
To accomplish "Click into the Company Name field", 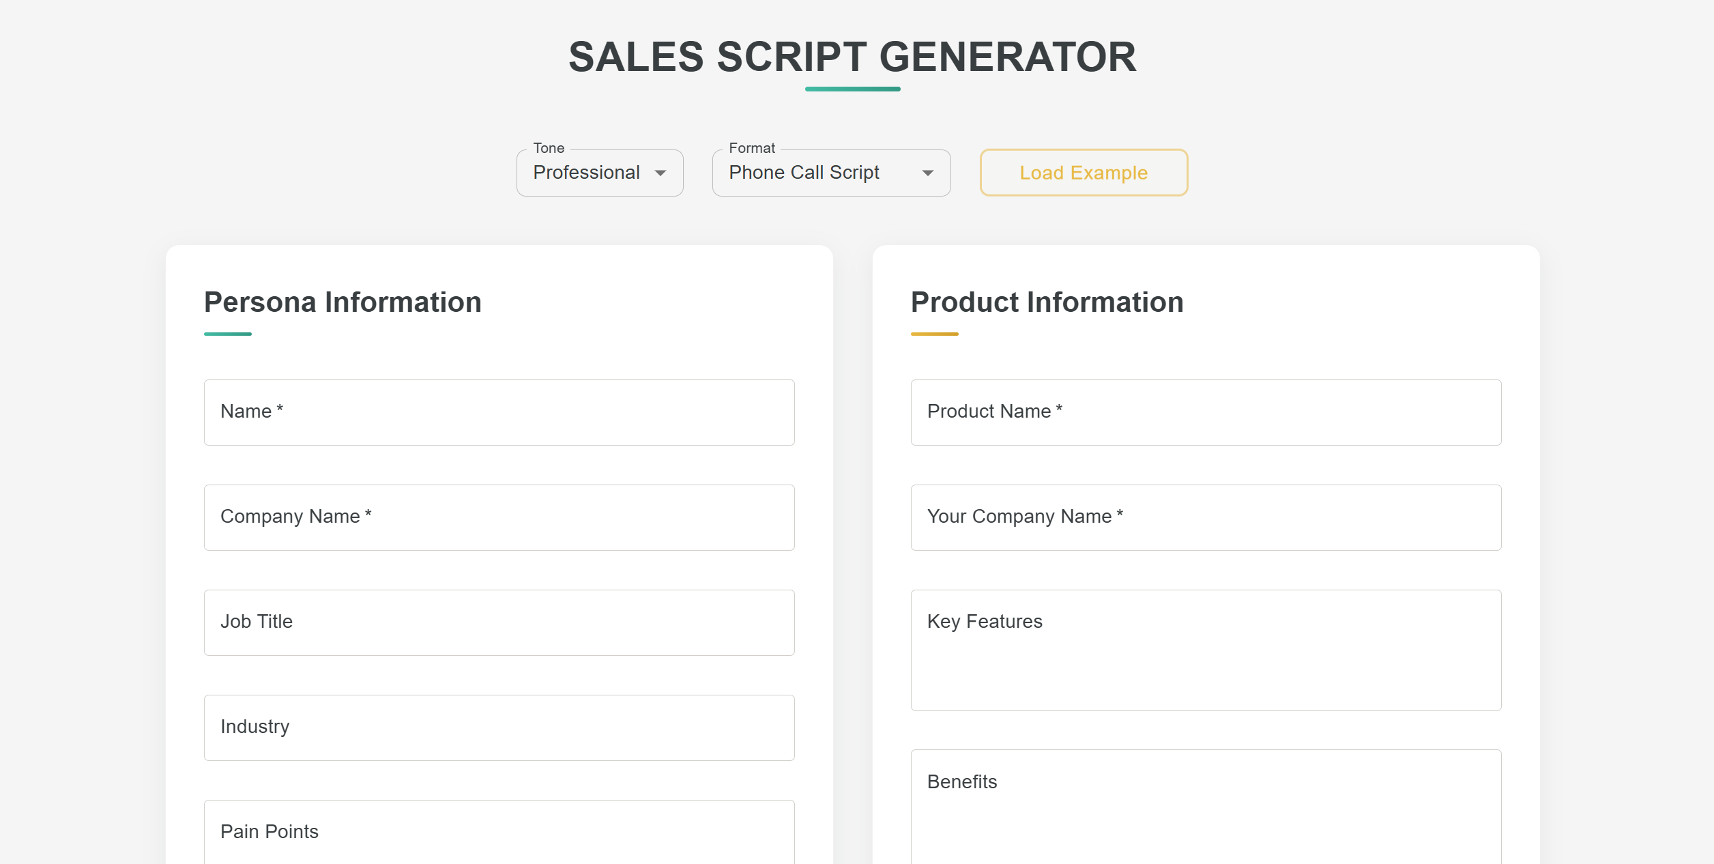I will 499,517.
